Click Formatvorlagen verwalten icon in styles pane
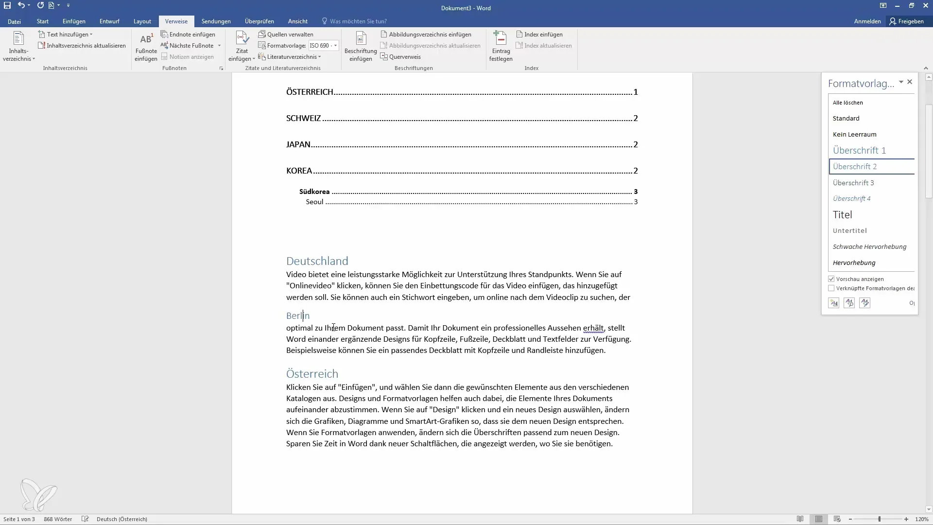Image resolution: width=933 pixels, height=525 pixels. click(x=864, y=303)
